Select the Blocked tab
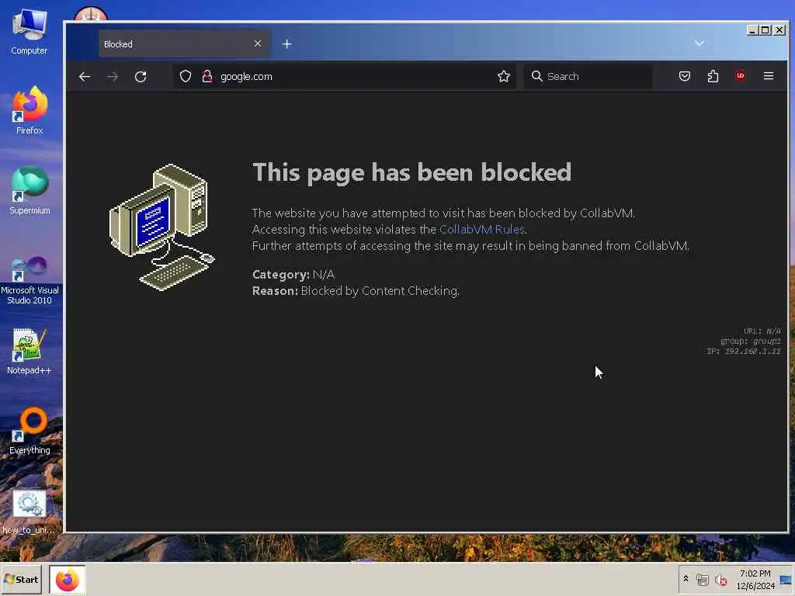 coord(185,43)
